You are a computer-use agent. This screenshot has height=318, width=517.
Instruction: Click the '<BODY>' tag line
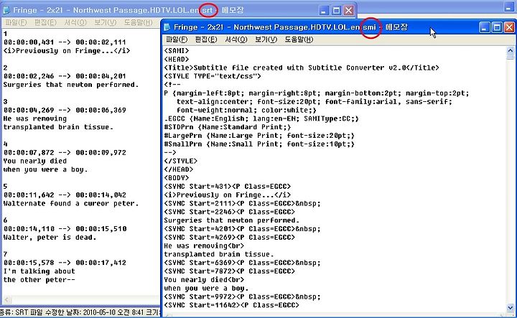(177, 178)
